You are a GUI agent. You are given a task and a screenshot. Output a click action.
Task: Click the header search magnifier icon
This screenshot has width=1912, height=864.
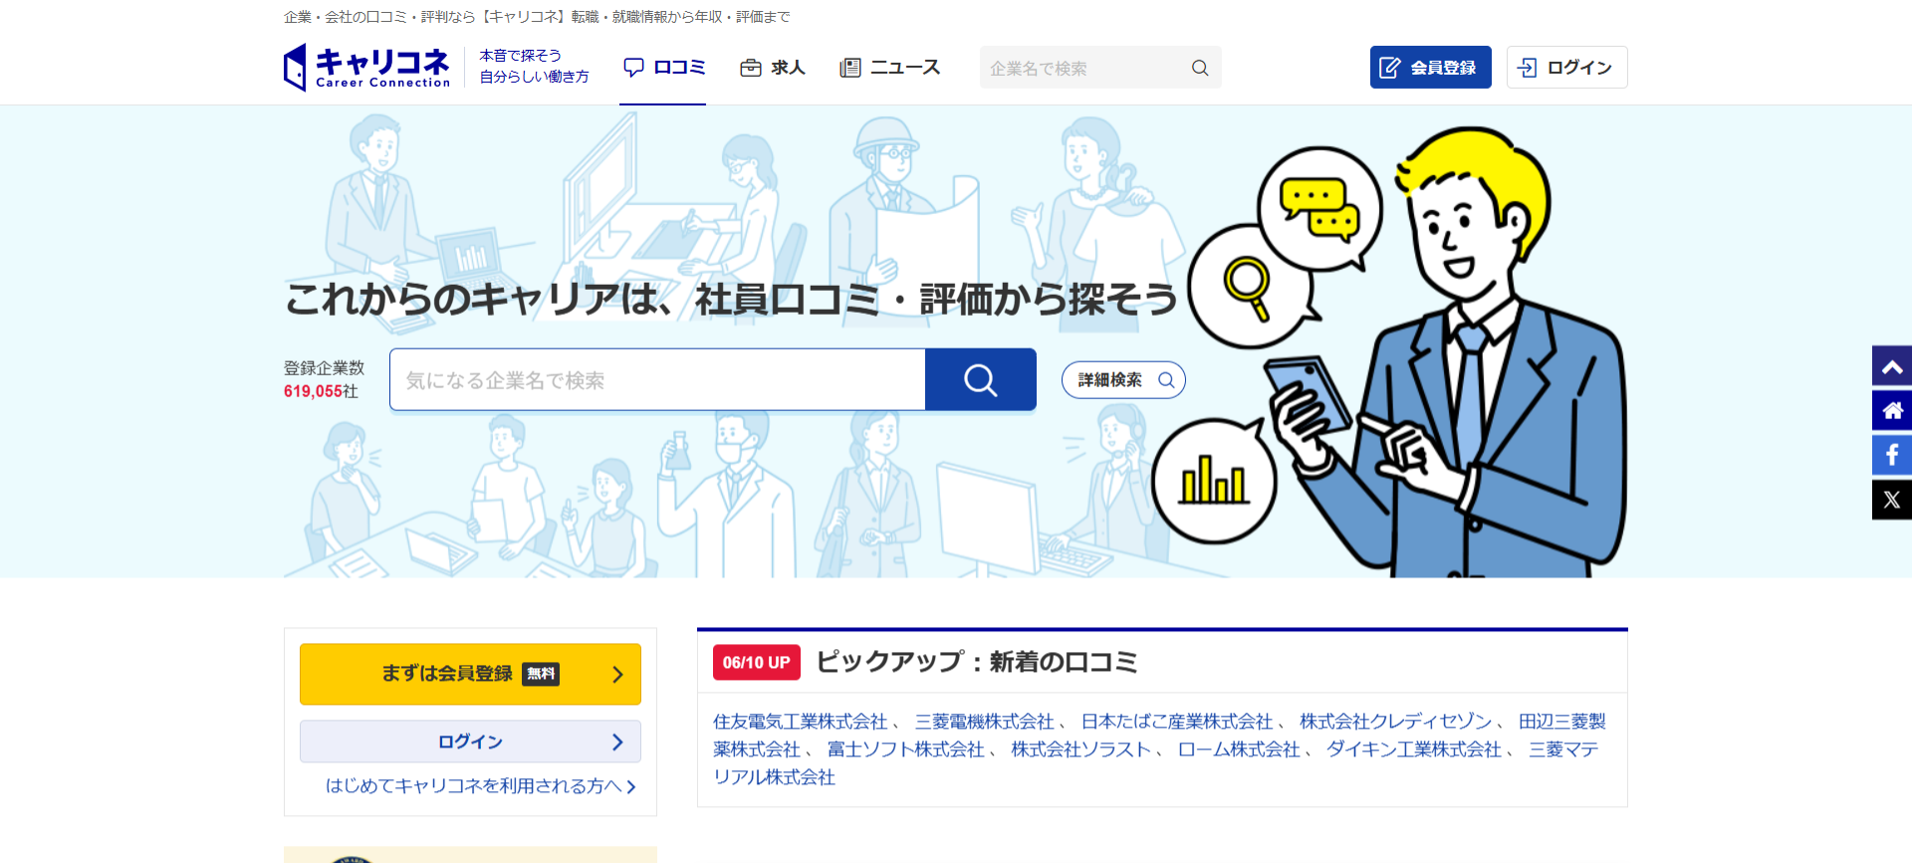[1200, 68]
